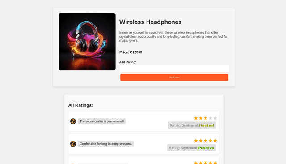286x164 pixels.
Task: Click avatar icon beside comfortable sessions review
Action: pos(73,144)
